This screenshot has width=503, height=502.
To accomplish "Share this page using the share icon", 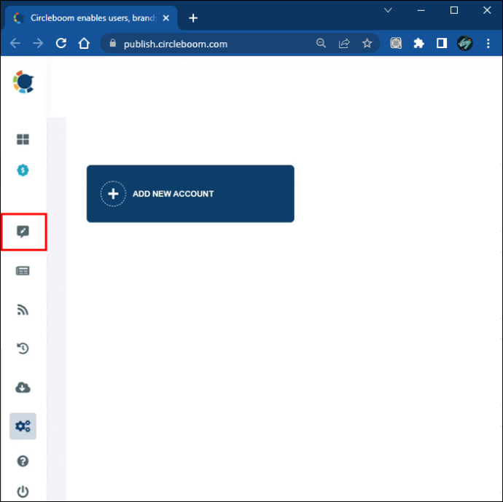I will pyautogui.click(x=344, y=43).
